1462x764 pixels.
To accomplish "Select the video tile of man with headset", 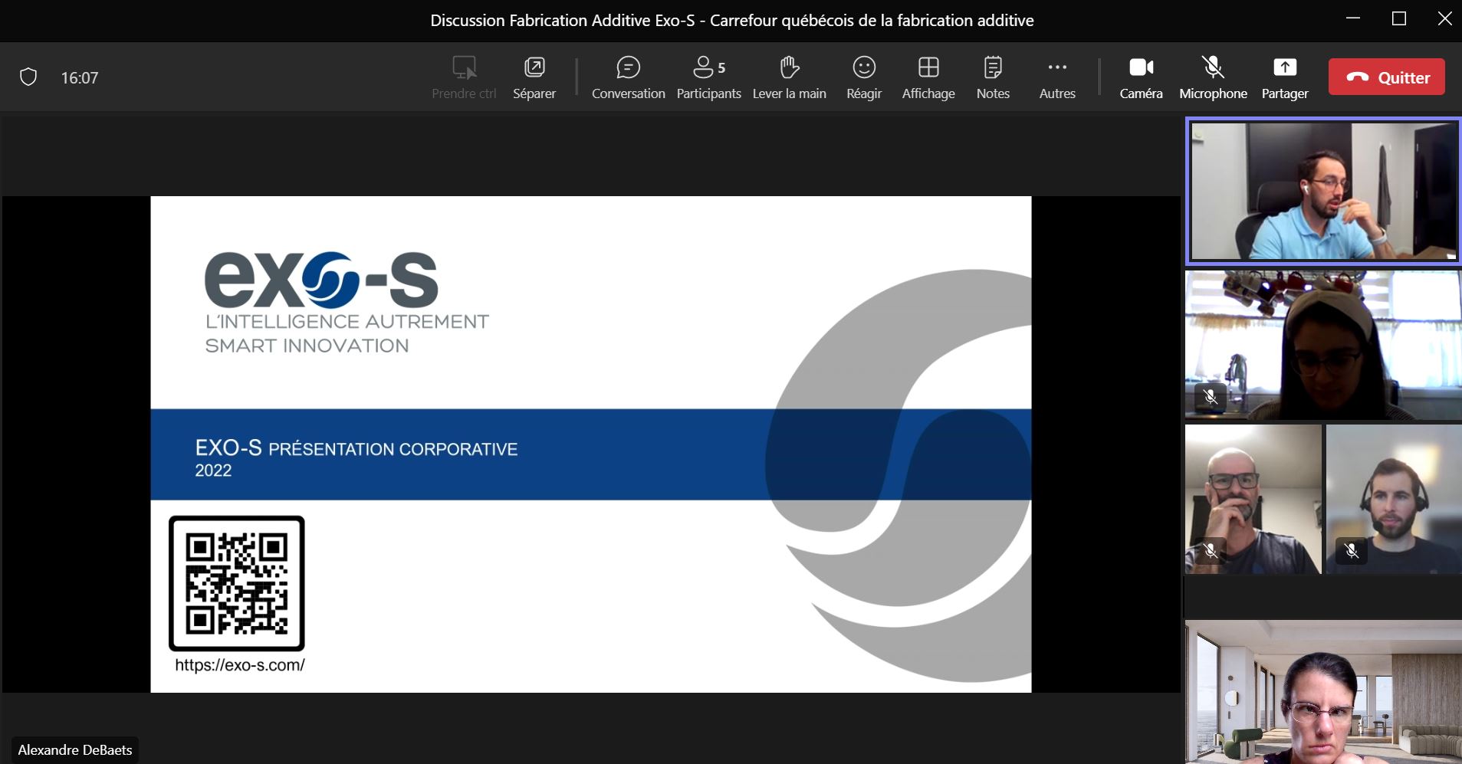I will click(1393, 499).
